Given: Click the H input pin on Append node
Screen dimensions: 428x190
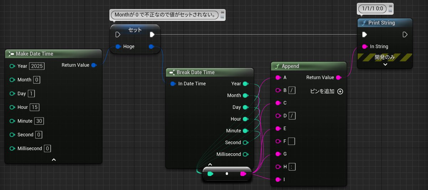Looking at the screenshot, I should coord(278,167).
